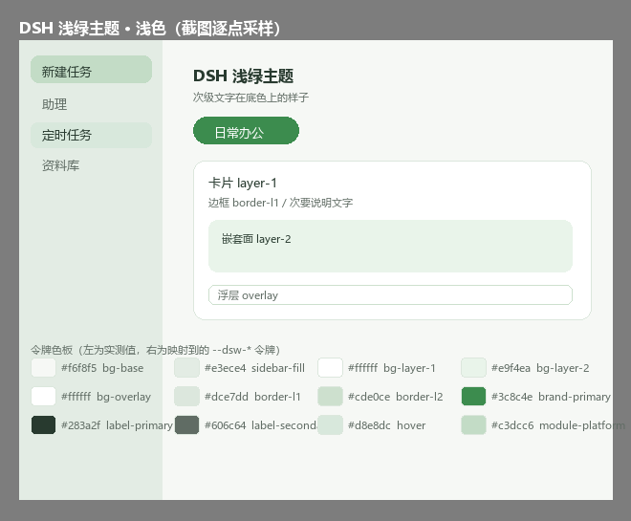
Task: Click the sidebar-fill label text
Action: point(278,368)
